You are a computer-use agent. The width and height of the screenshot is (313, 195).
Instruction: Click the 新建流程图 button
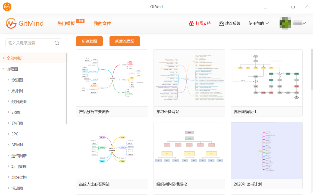124,41
